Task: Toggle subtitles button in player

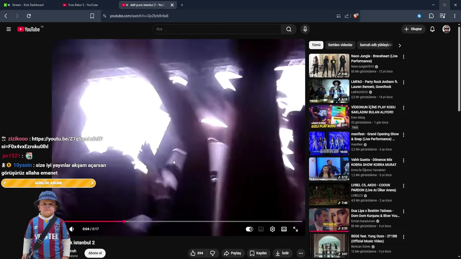Action: pos(261,229)
